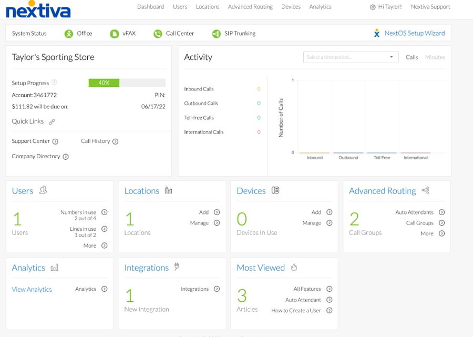Open the Analytics top navigation menu
473x337 pixels.
tap(320, 7)
